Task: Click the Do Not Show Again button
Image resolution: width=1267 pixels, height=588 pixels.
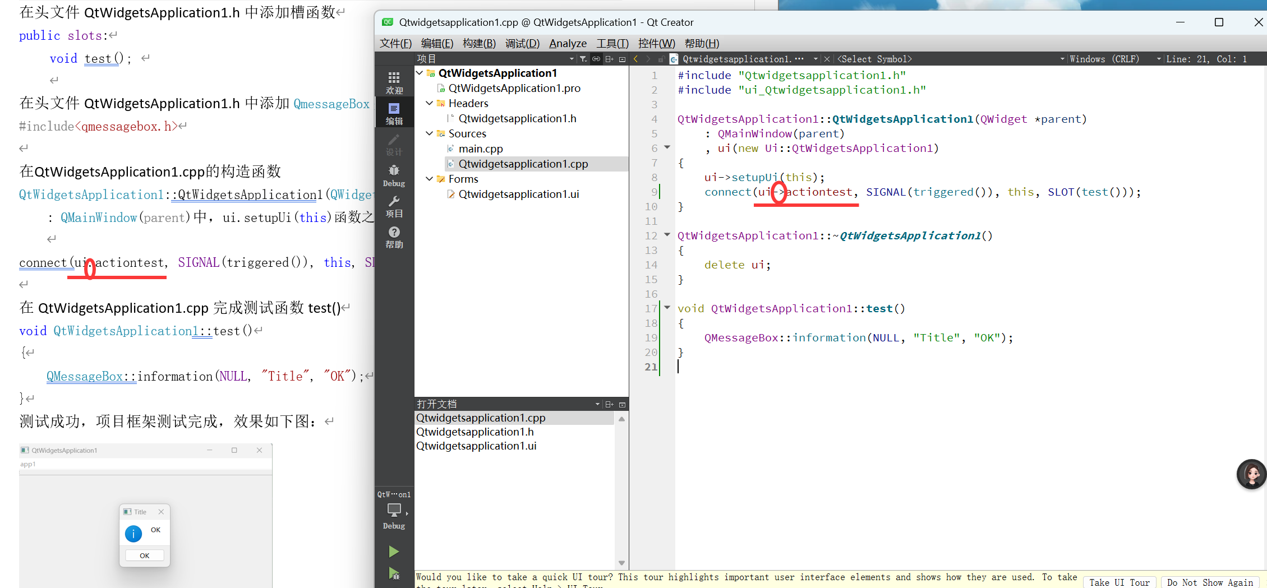Action: tap(1210, 582)
